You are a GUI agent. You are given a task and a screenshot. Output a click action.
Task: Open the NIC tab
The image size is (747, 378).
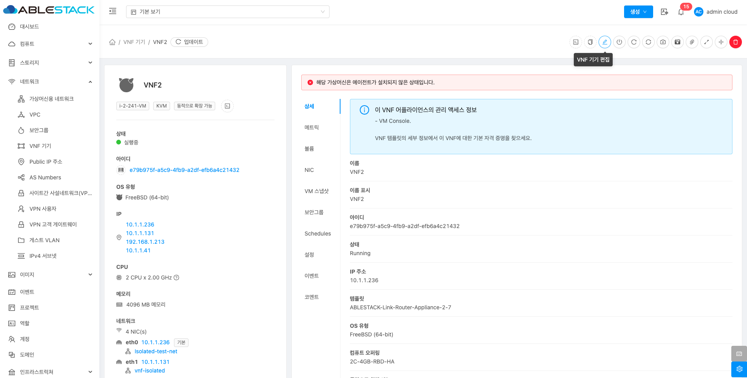pyautogui.click(x=309, y=170)
